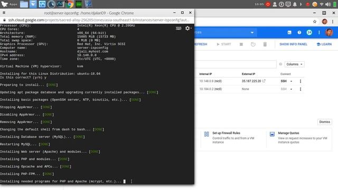Open the Columns dropdown
The width and height of the screenshot is (338, 190).
pyautogui.click(x=294, y=64)
